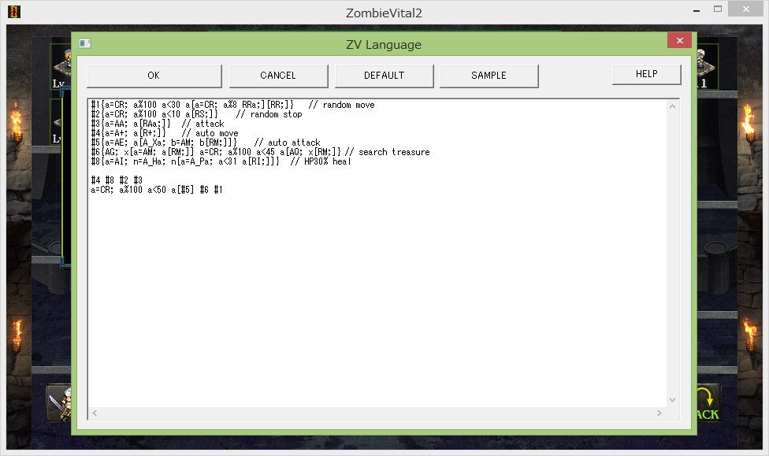Screen dimensions: 769x456
Task: Click the scrollbar down arrow
Action: pos(672,400)
